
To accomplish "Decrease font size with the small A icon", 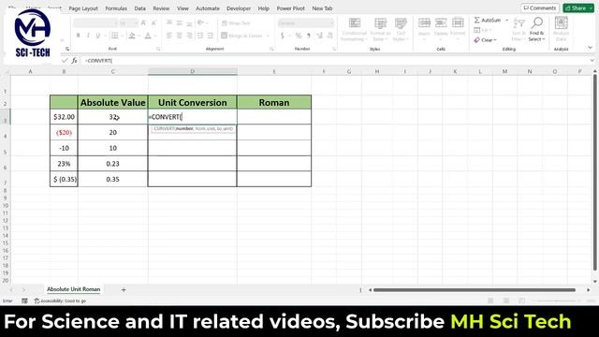I will 153,22.
